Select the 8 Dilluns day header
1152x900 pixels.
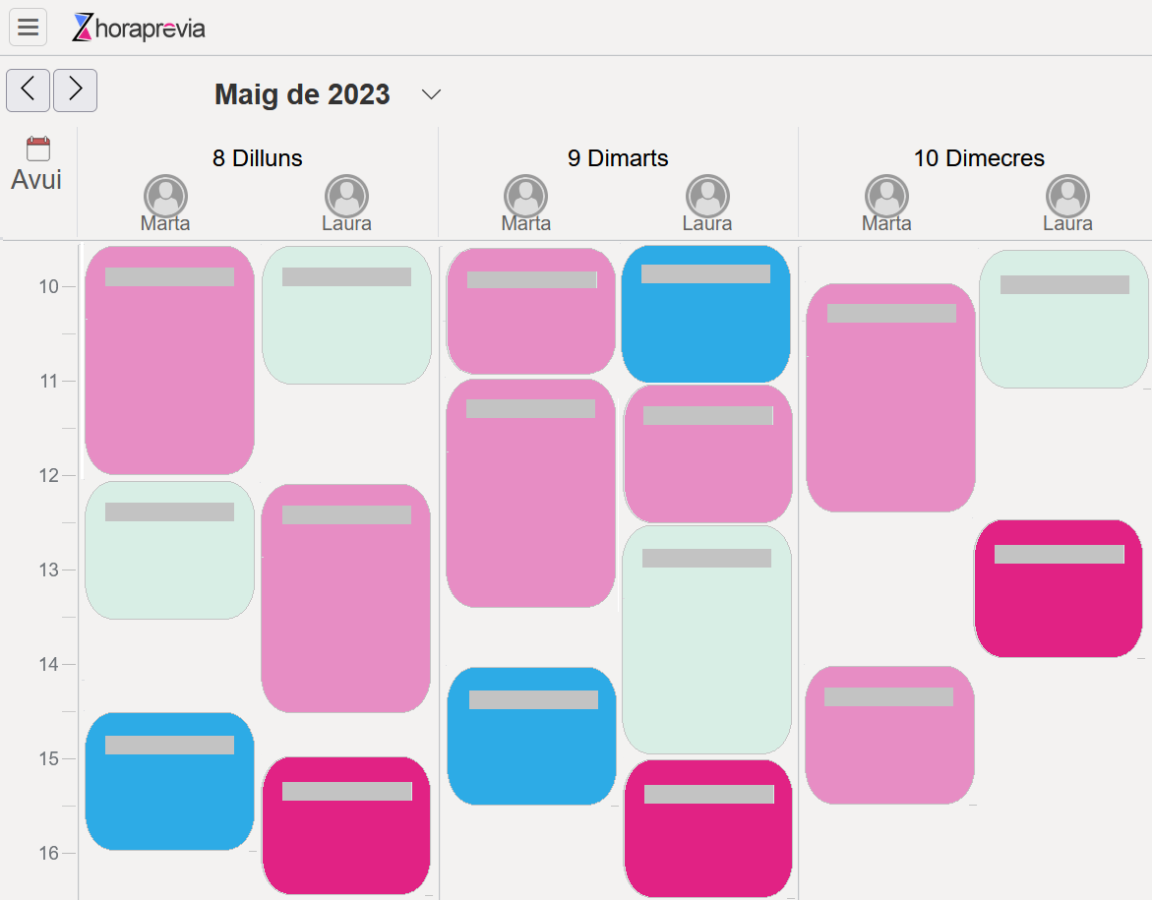pyautogui.click(x=258, y=158)
